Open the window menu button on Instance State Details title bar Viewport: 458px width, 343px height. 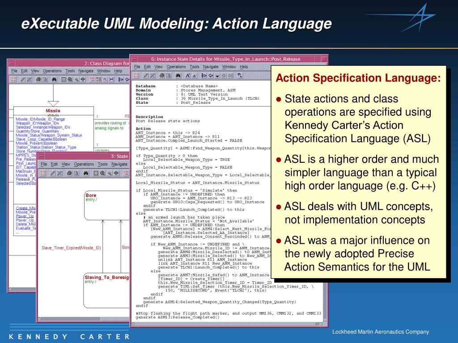tap(134, 59)
